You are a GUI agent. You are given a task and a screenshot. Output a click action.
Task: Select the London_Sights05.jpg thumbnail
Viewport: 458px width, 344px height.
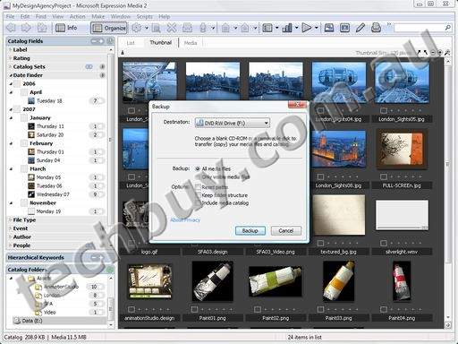[402, 82]
